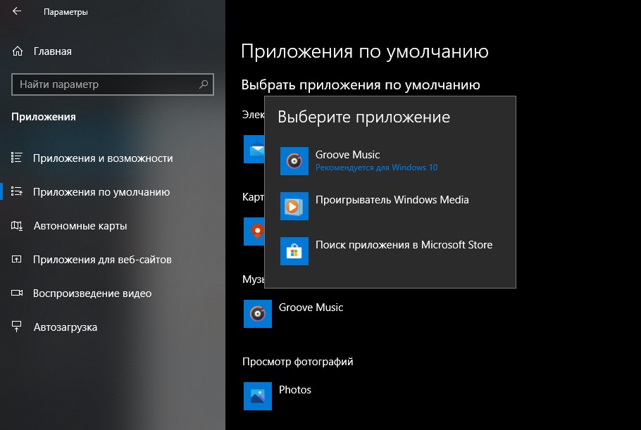Screen dimensions: 641x430
Task: Go to Приложения для веб-сайтов
Action: (102, 260)
